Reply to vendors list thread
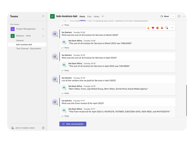194x143 pixels. [x=65, y=93]
